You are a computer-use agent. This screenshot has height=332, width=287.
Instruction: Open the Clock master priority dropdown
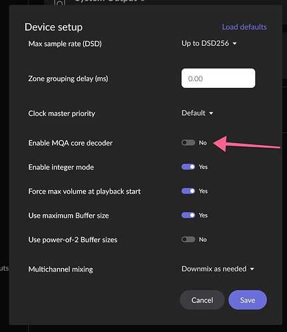[197, 113]
